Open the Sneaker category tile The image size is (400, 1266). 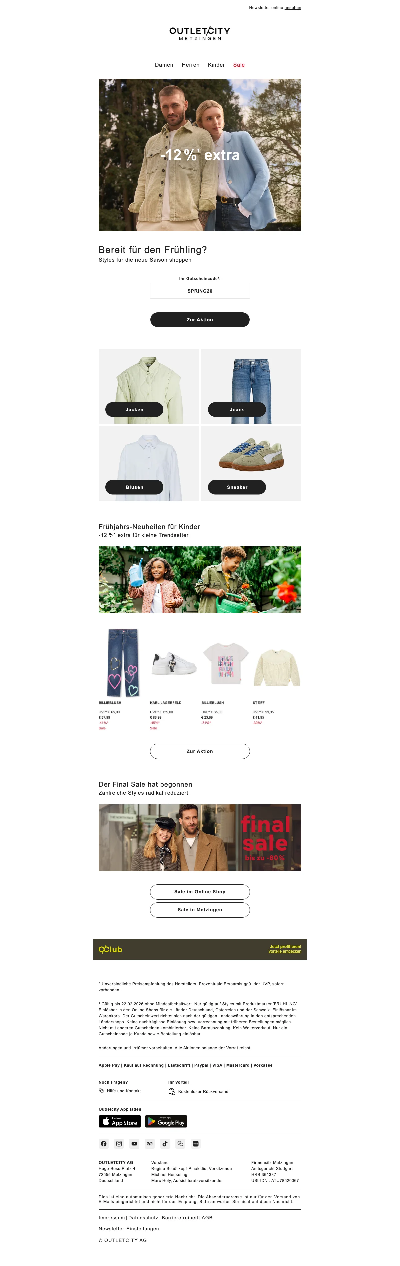251,464
